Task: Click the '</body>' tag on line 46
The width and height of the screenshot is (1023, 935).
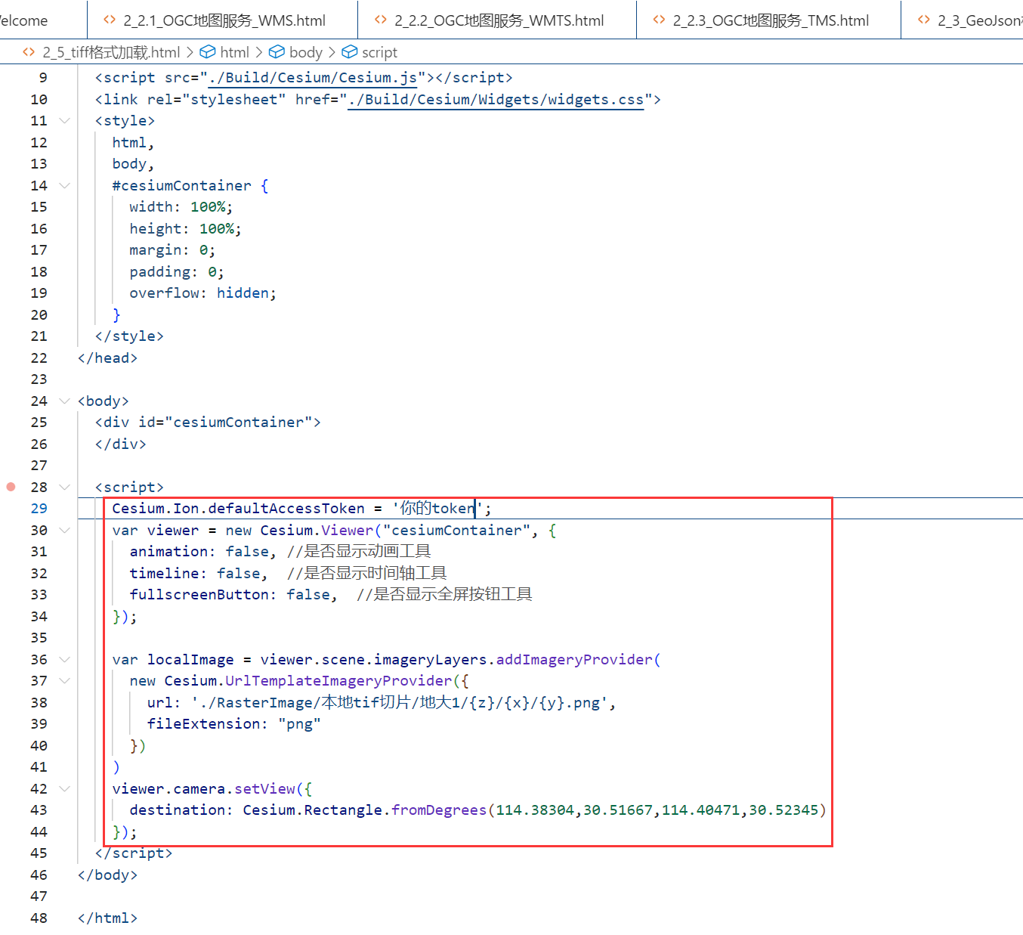Action: (x=107, y=875)
